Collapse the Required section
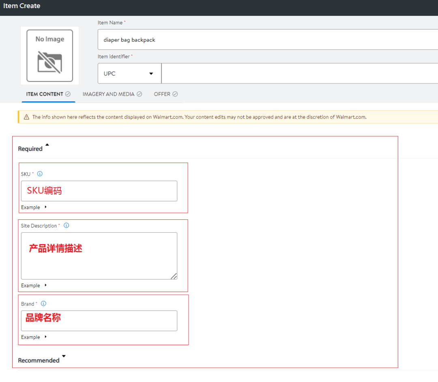 click(x=47, y=144)
